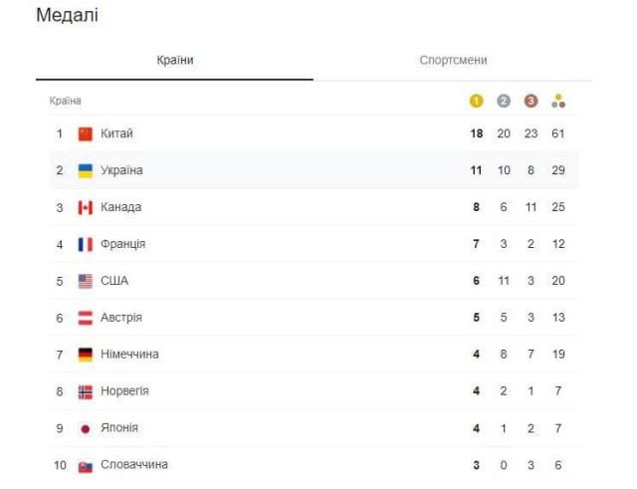Click the Canada flag icon
Screen dimensions: 637x489
pos(86,208)
